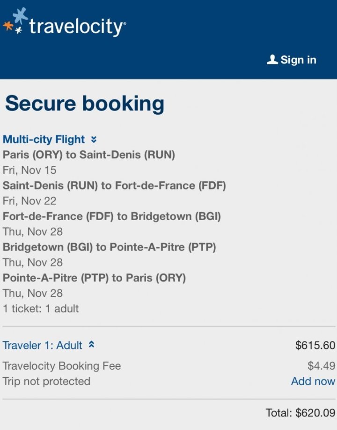This screenshot has width=337, height=430.
Task: Select Saint-Denis (RUN) to Fort-de-France (FDF) segment
Action: 114,185
